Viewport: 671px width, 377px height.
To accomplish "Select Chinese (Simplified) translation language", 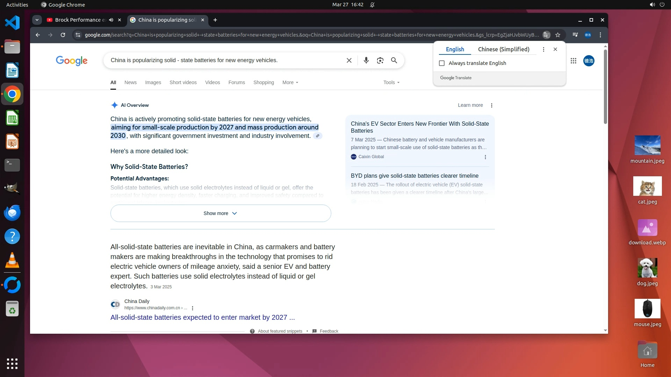I will click(503, 49).
